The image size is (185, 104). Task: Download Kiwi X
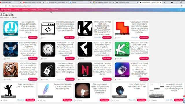click(x=144, y=58)
